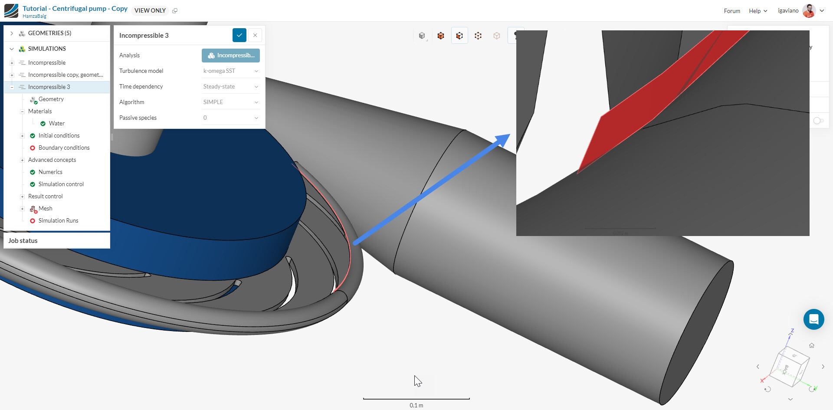Select Boundary conditions in the tree
The height and width of the screenshot is (410, 833).
click(64, 148)
